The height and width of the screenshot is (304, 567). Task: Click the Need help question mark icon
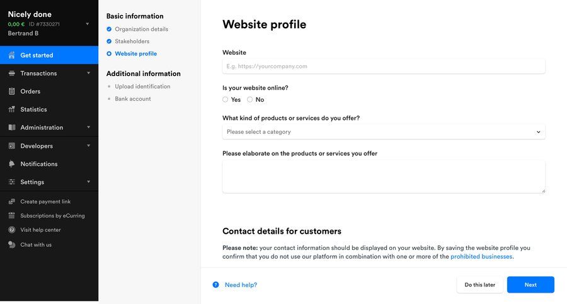[x=216, y=285]
